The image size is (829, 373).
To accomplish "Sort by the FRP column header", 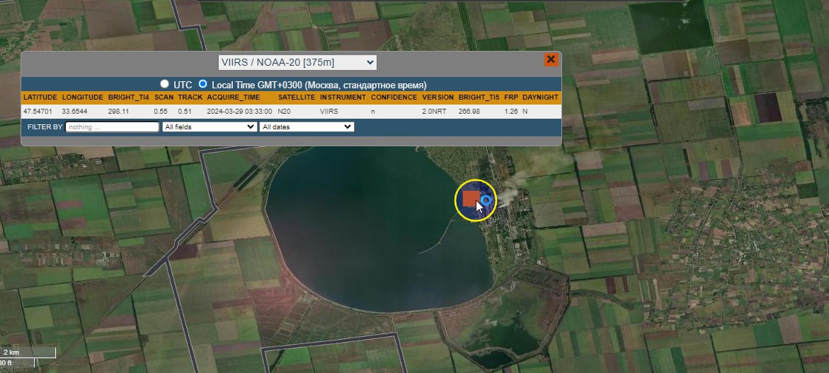I will click(510, 97).
